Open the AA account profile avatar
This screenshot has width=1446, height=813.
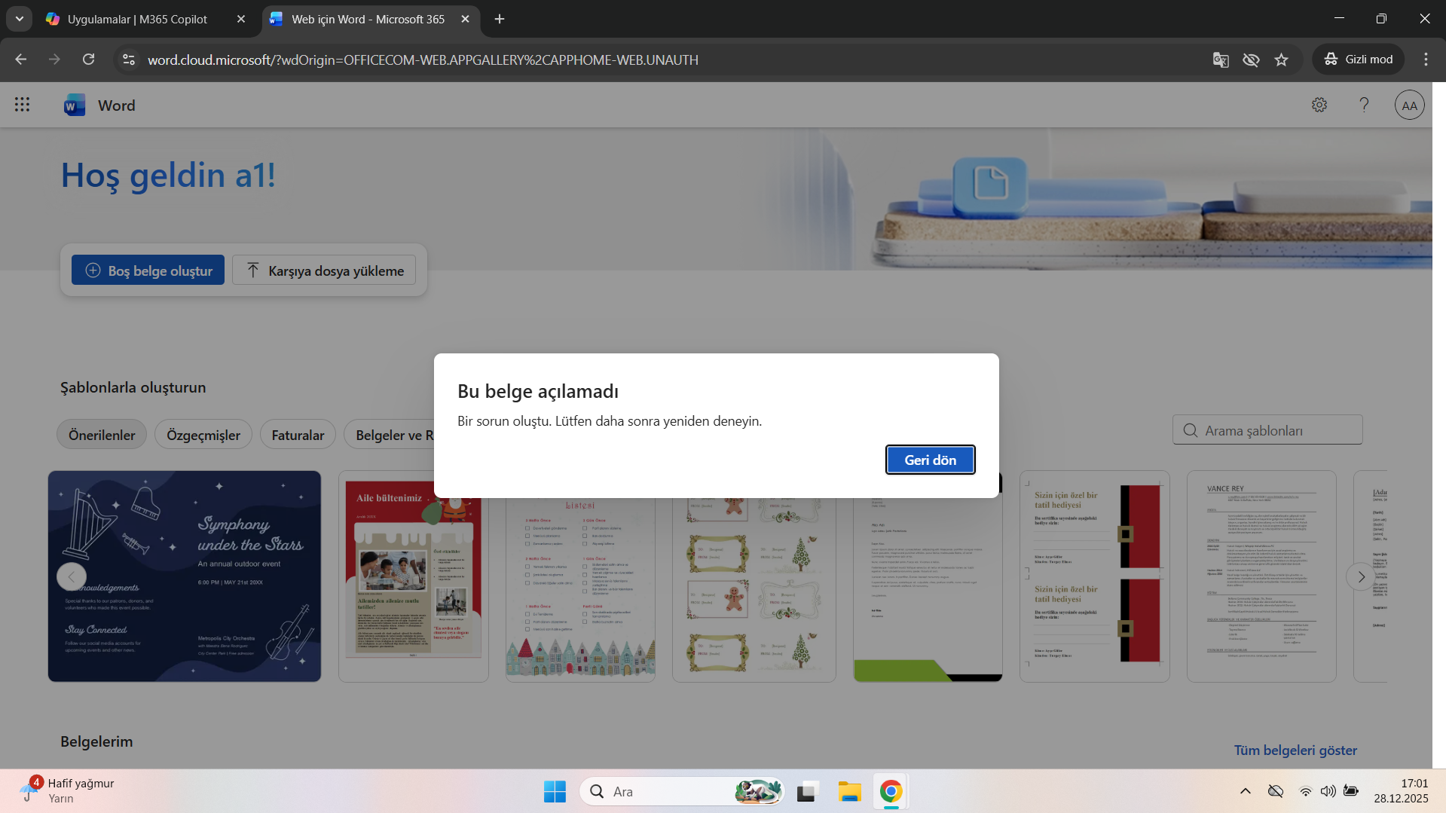[x=1409, y=105]
